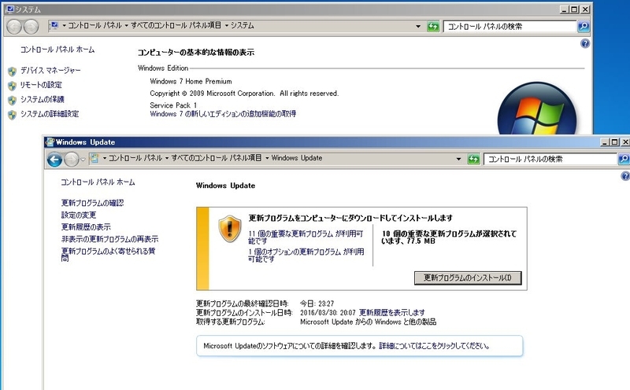
Task: Click the yellow warning shield in Windows Update
Action: tap(230, 229)
